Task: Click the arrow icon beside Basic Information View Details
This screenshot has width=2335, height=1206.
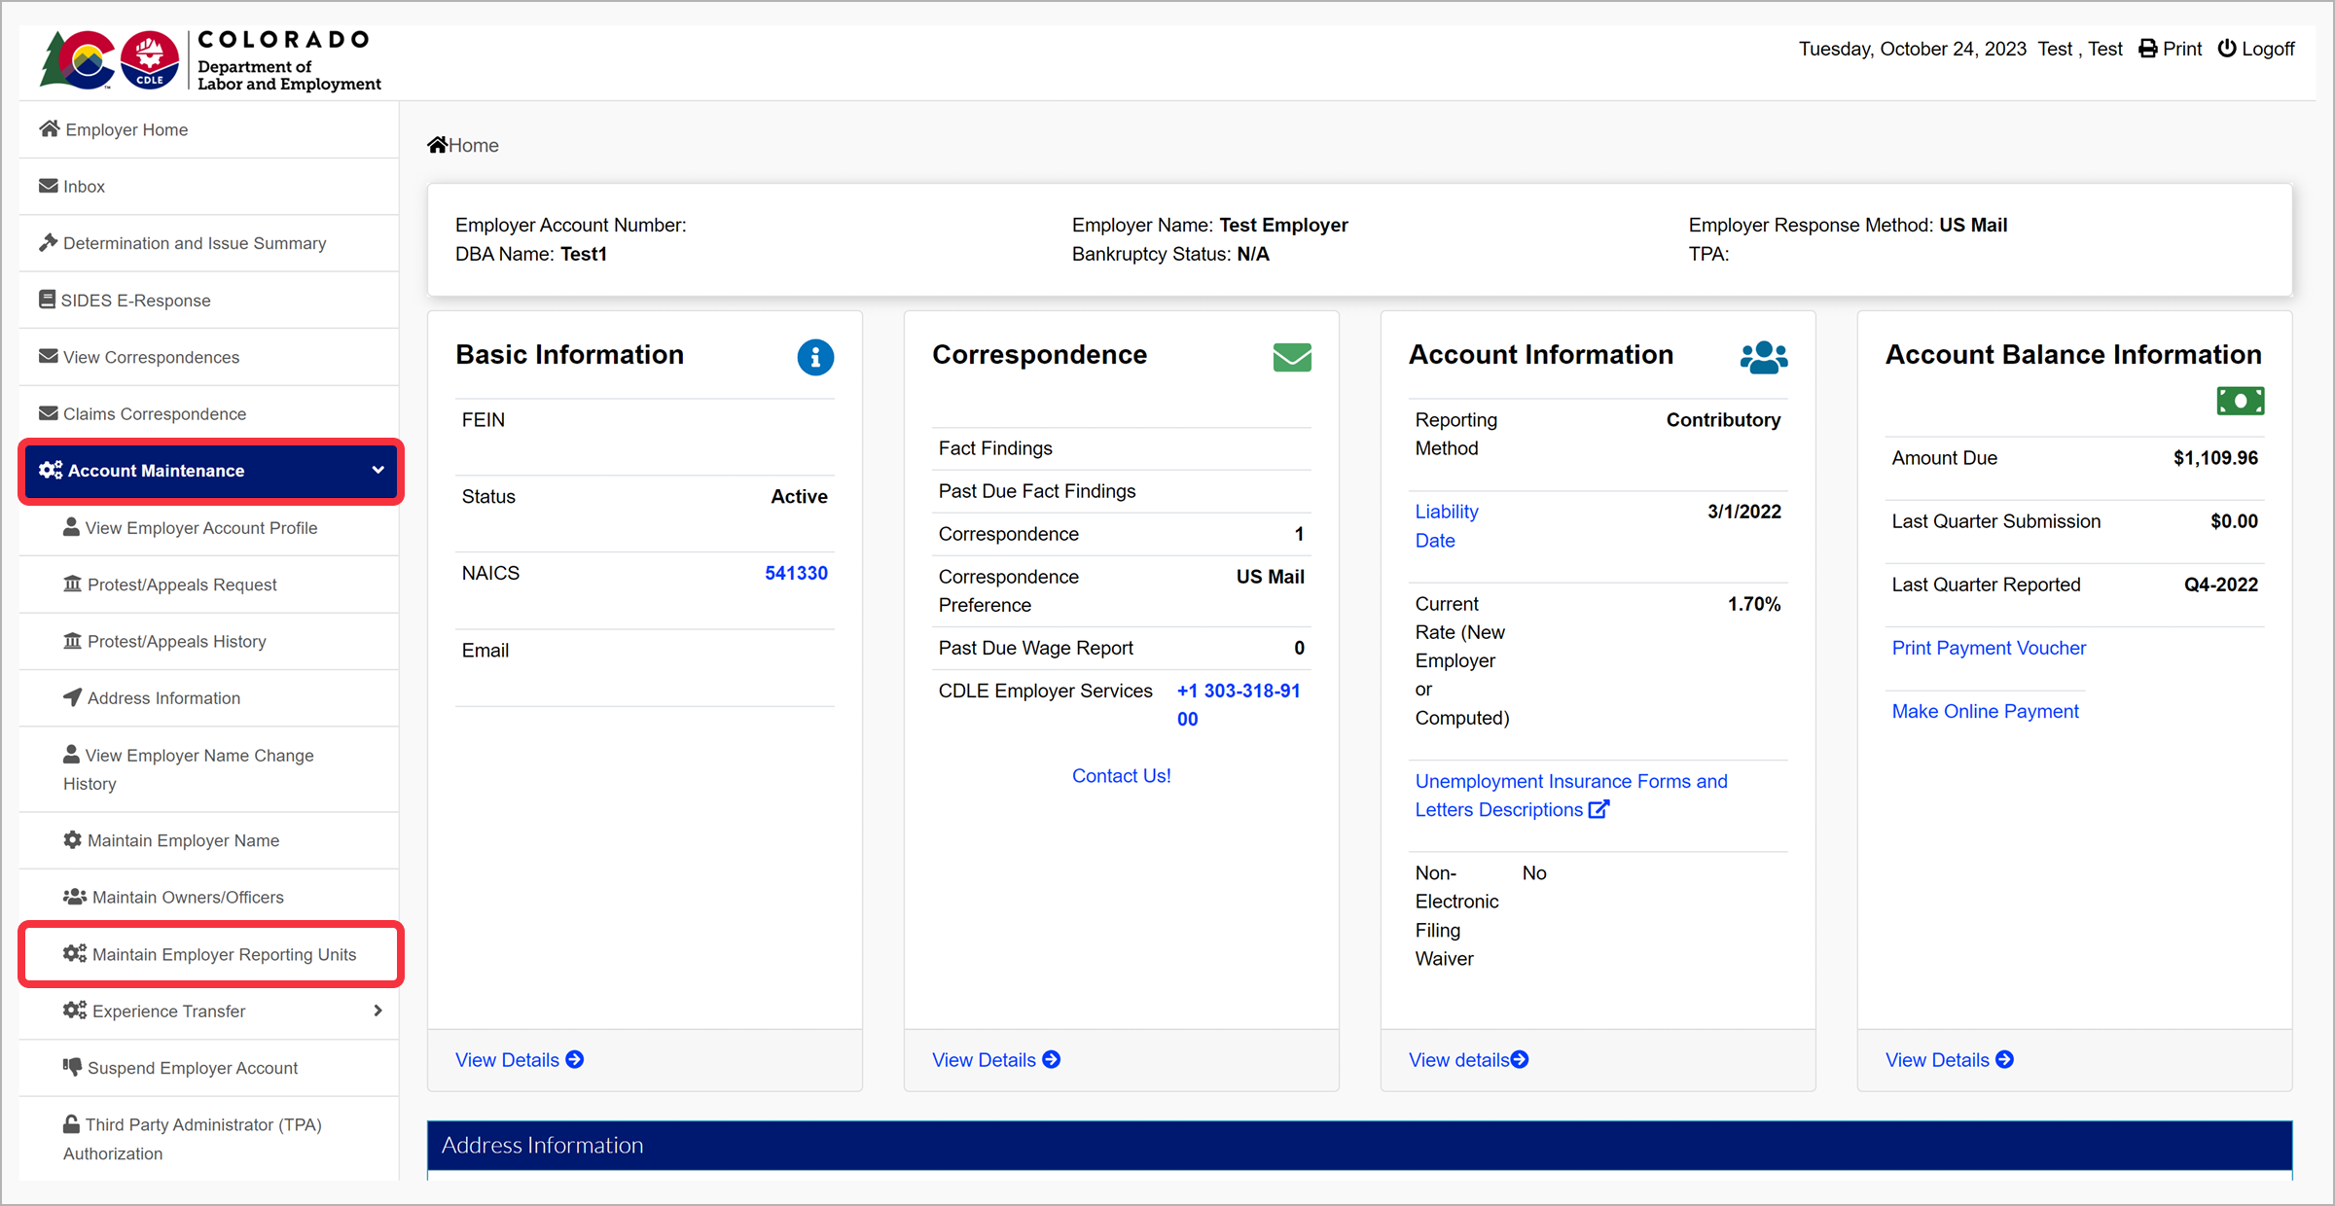Action: coord(575,1059)
